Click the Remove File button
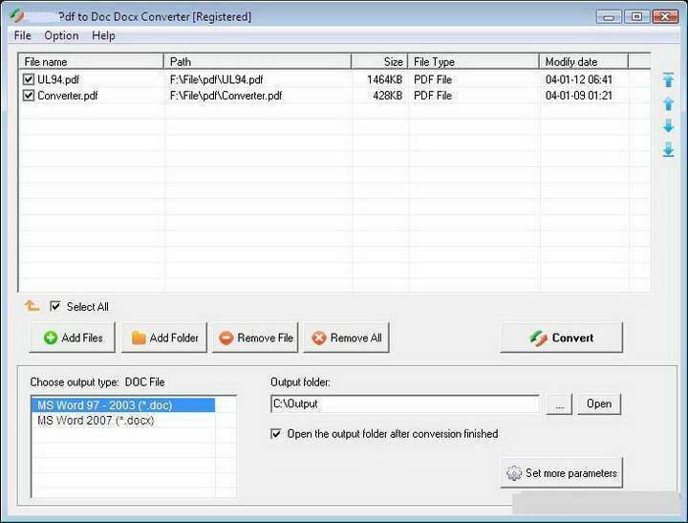This screenshot has height=523, width=688. point(255,338)
